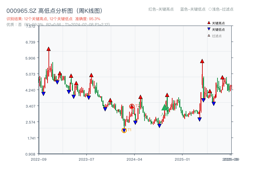Select the green 入场 entry triangle marker
This screenshot has width=257, height=192.
[164, 108]
